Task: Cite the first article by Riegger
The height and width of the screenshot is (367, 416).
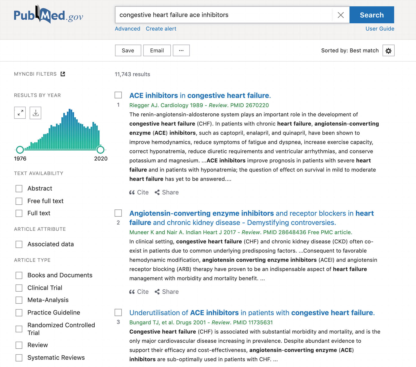Action: click(x=139, y=192)
